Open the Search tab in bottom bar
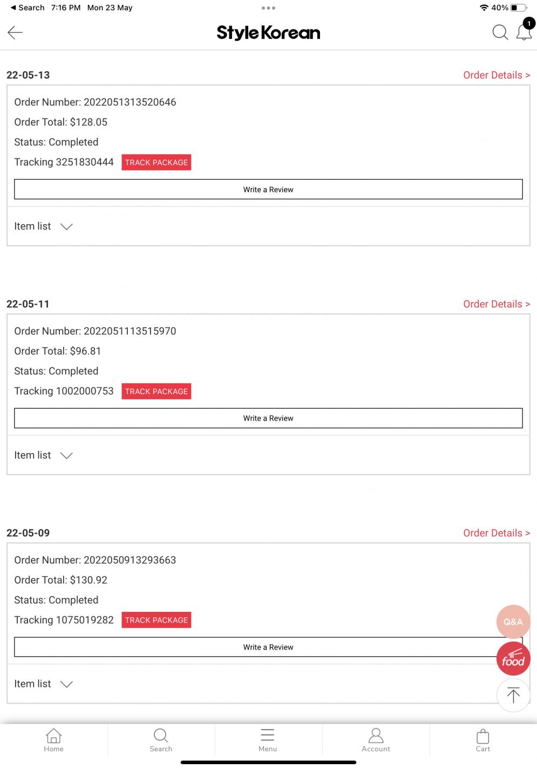This screenshot has height=769, width=537. pos(161,740)
